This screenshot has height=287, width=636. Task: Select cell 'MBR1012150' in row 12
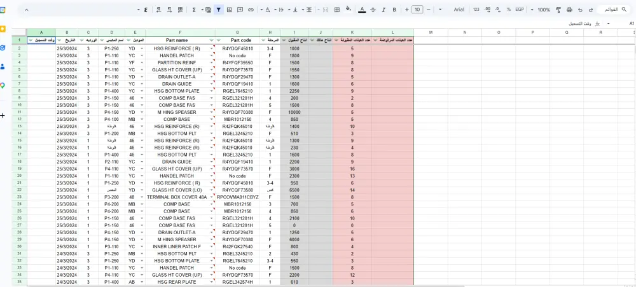coord(237,120)
